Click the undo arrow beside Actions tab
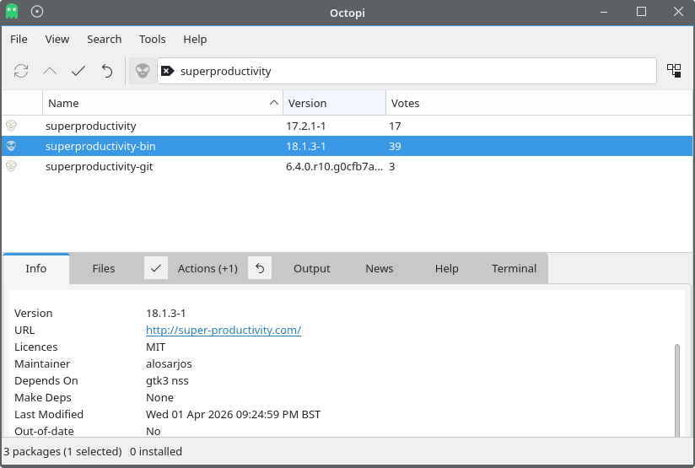Image resolution: width=695 pixels, height=468 pixels. tap(260, 268)
